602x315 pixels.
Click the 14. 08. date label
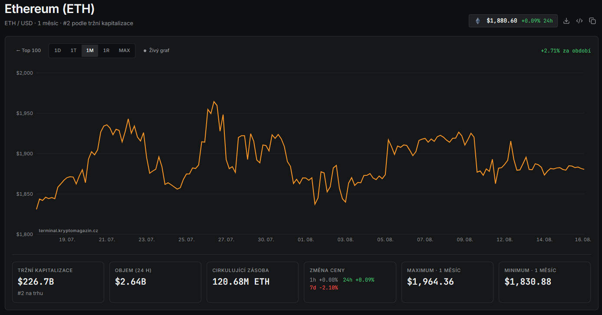coord(544,240)
